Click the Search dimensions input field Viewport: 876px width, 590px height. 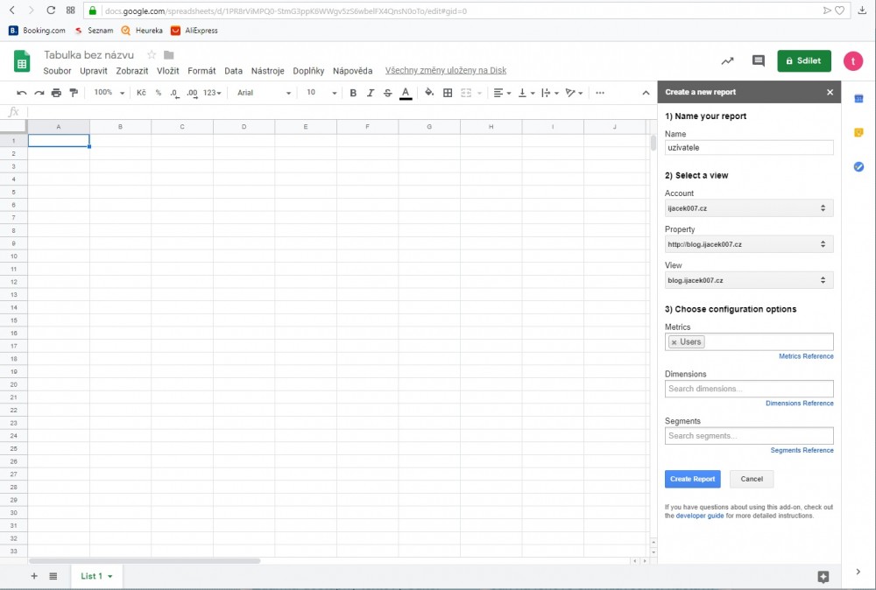point(748,389)
